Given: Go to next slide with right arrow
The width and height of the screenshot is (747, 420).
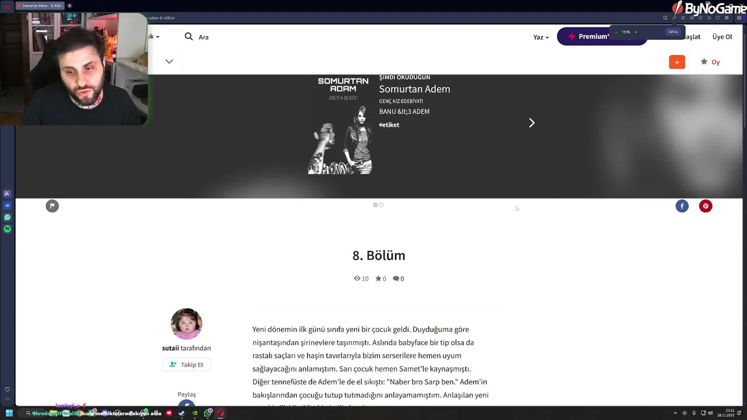Looking at the screenshot, I should click(532, 123).
